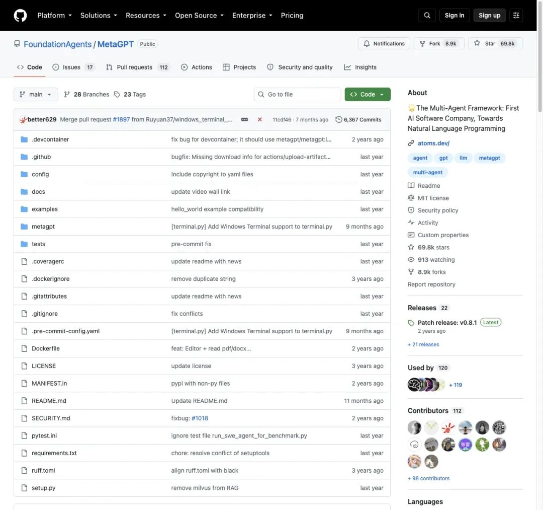Click the repository icon before FoundationAgents

point(17,44)
